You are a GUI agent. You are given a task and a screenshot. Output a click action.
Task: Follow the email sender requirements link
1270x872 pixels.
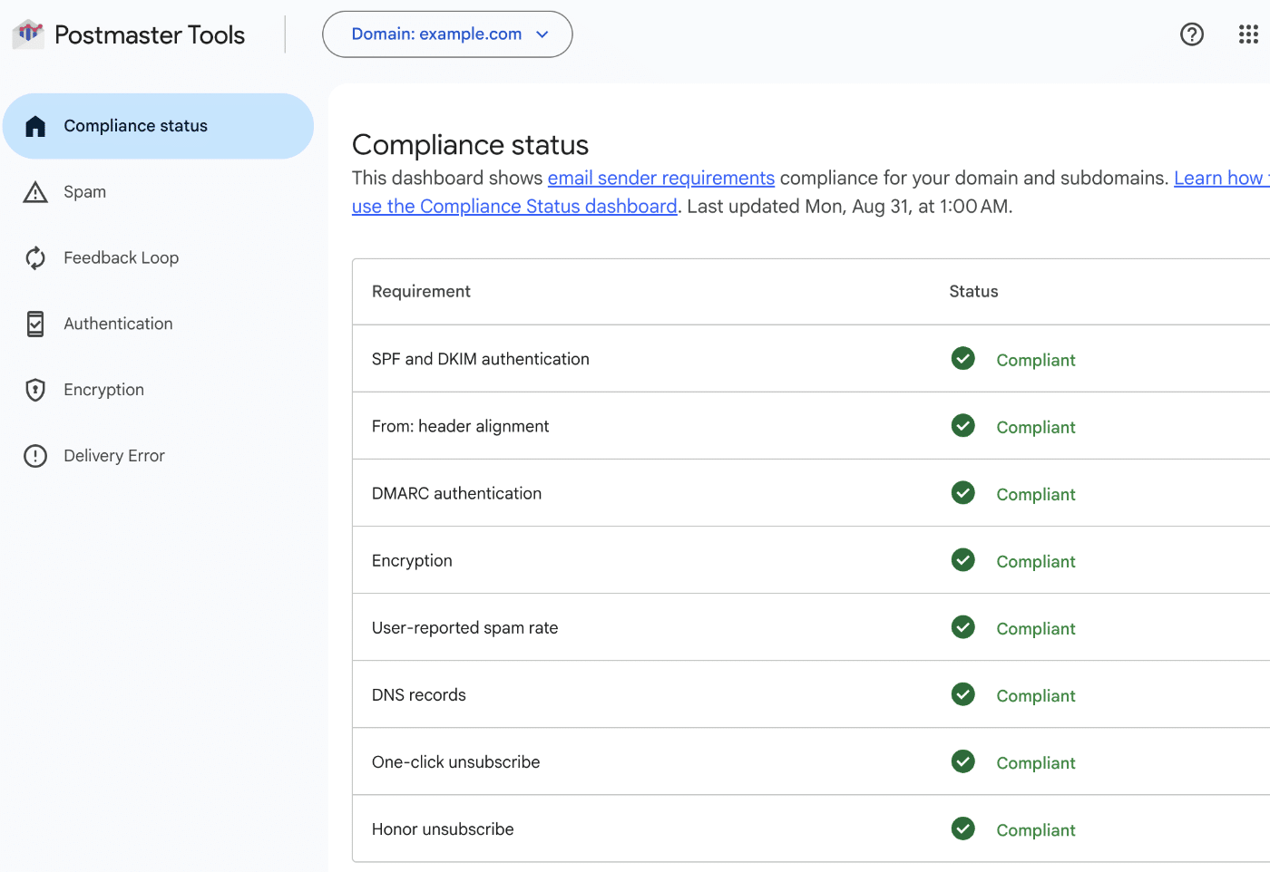(661, 178)
